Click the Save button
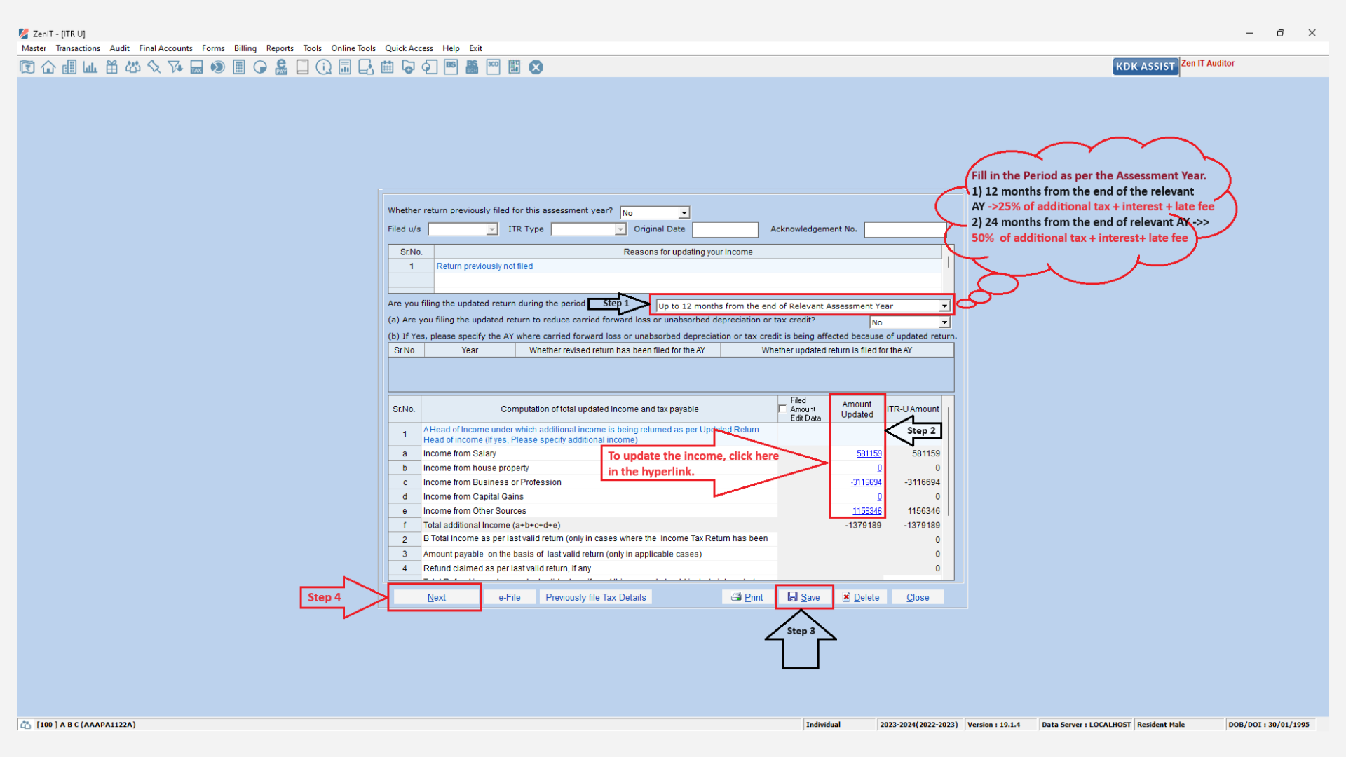The width and height of the screenshot is (1346, 757). coord(804,597)
